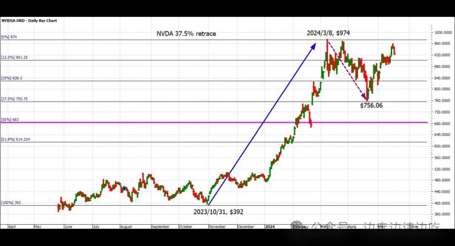455x246 pixels.
Task: Click the November label on time axis
Action: point(217,227)
